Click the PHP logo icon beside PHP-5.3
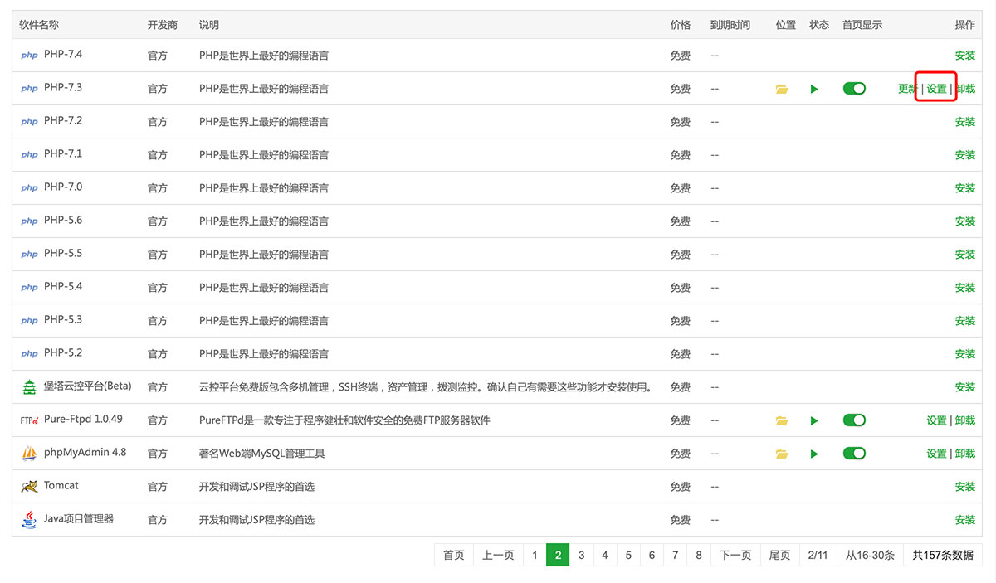The width and height of the screenshot is (996, 583). click(29, 321)
